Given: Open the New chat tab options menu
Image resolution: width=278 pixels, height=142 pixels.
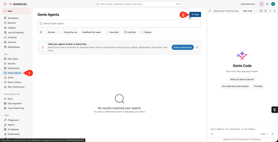Looking at the screenshot, I should (x=254, y=11).
